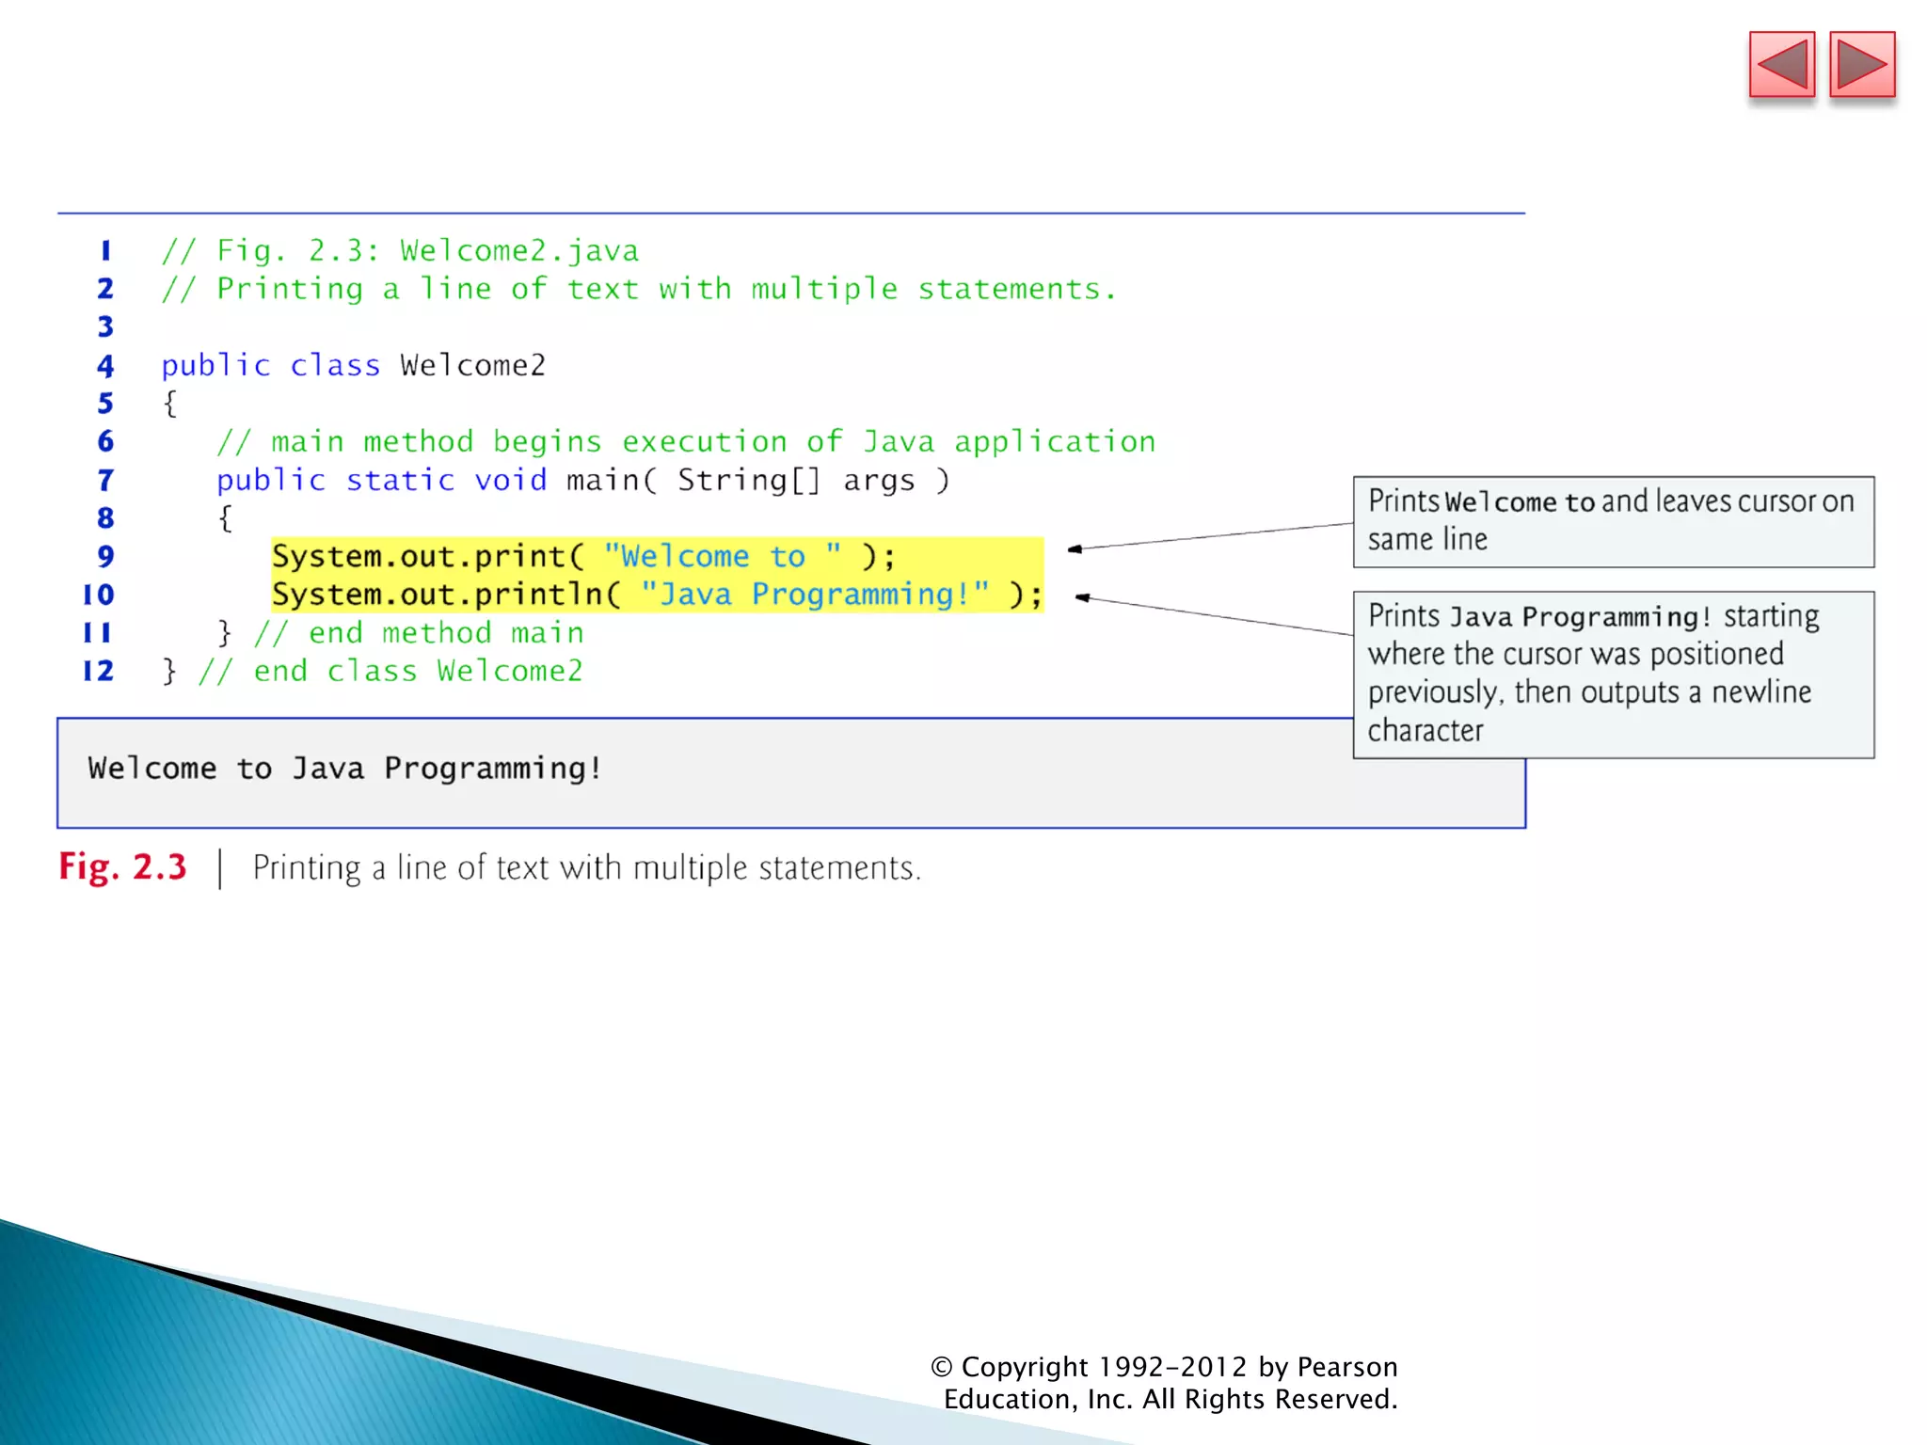The width and height of the screenshot is (1927, 1445).
Task: Click the '// end class Welcome2' comment
Action: click(390, 671)
